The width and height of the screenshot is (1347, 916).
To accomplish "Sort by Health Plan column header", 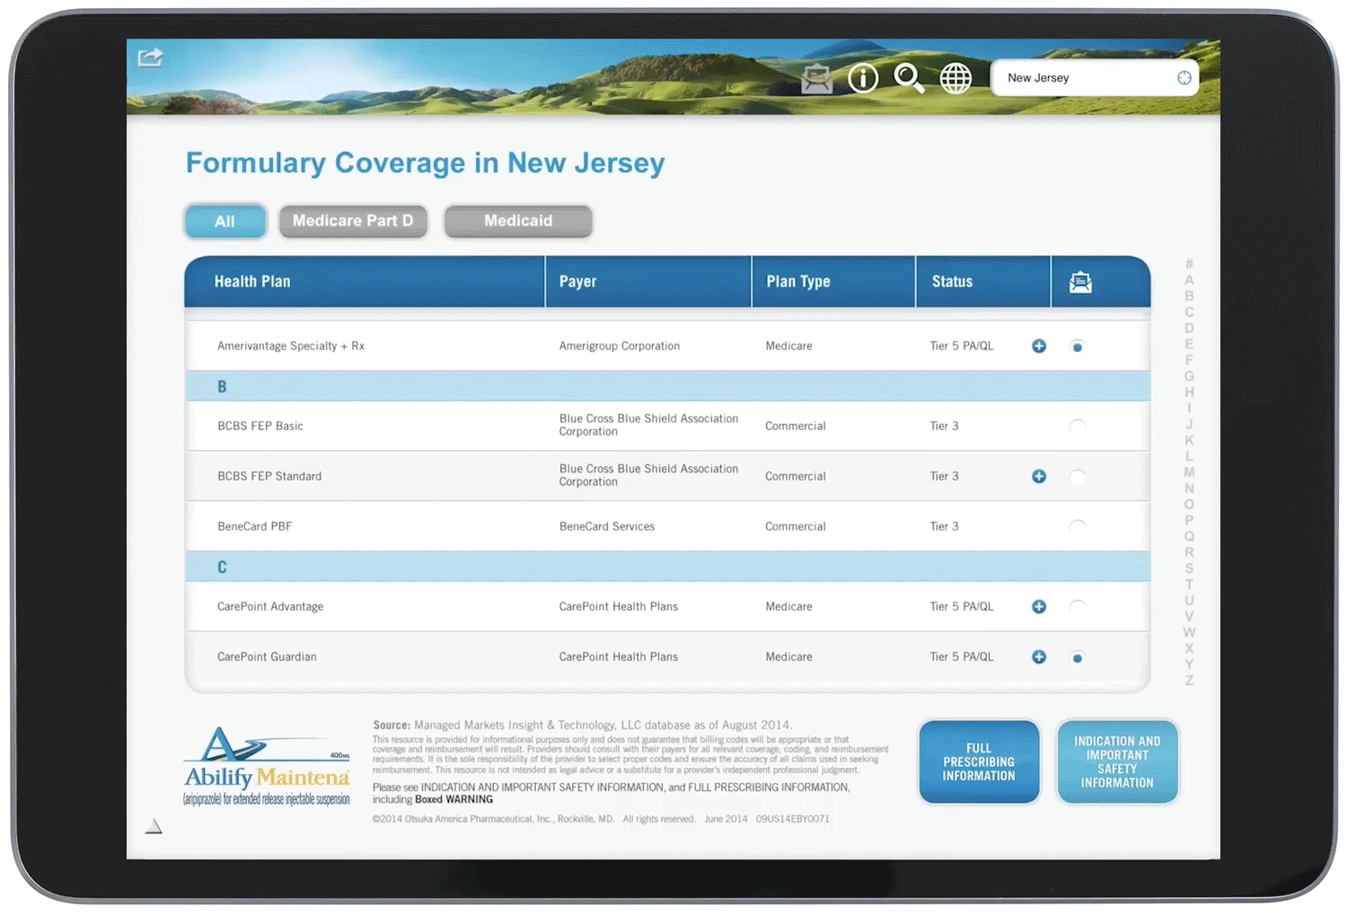I will tap(365, 282).
